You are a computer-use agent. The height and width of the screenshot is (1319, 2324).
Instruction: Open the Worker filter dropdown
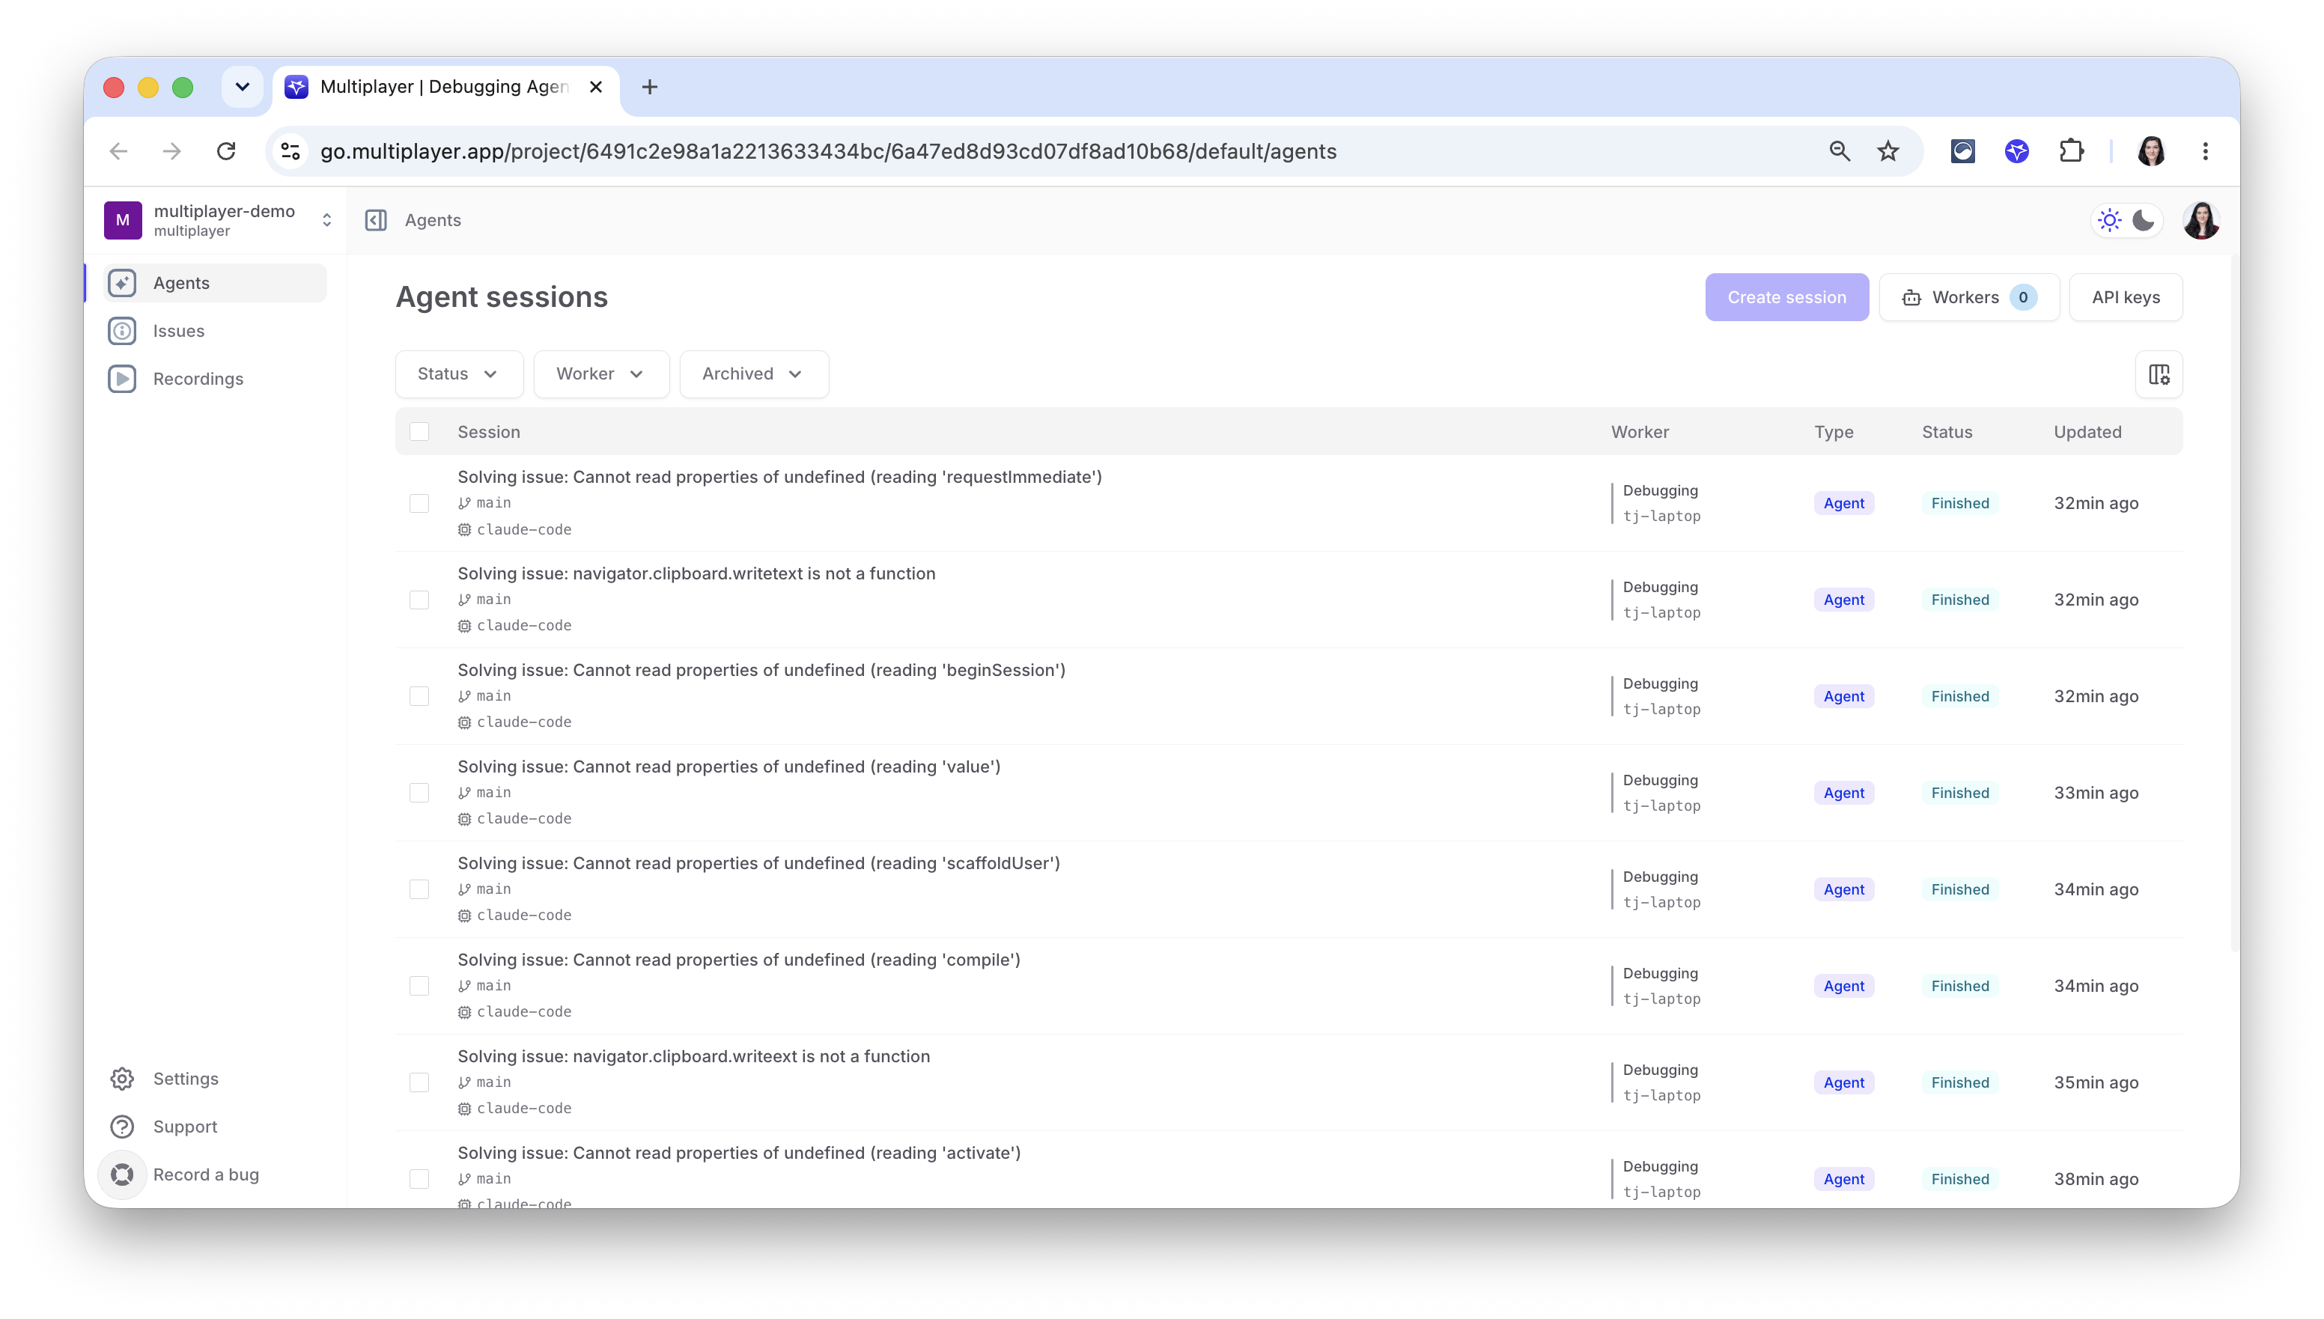[602, 374]
